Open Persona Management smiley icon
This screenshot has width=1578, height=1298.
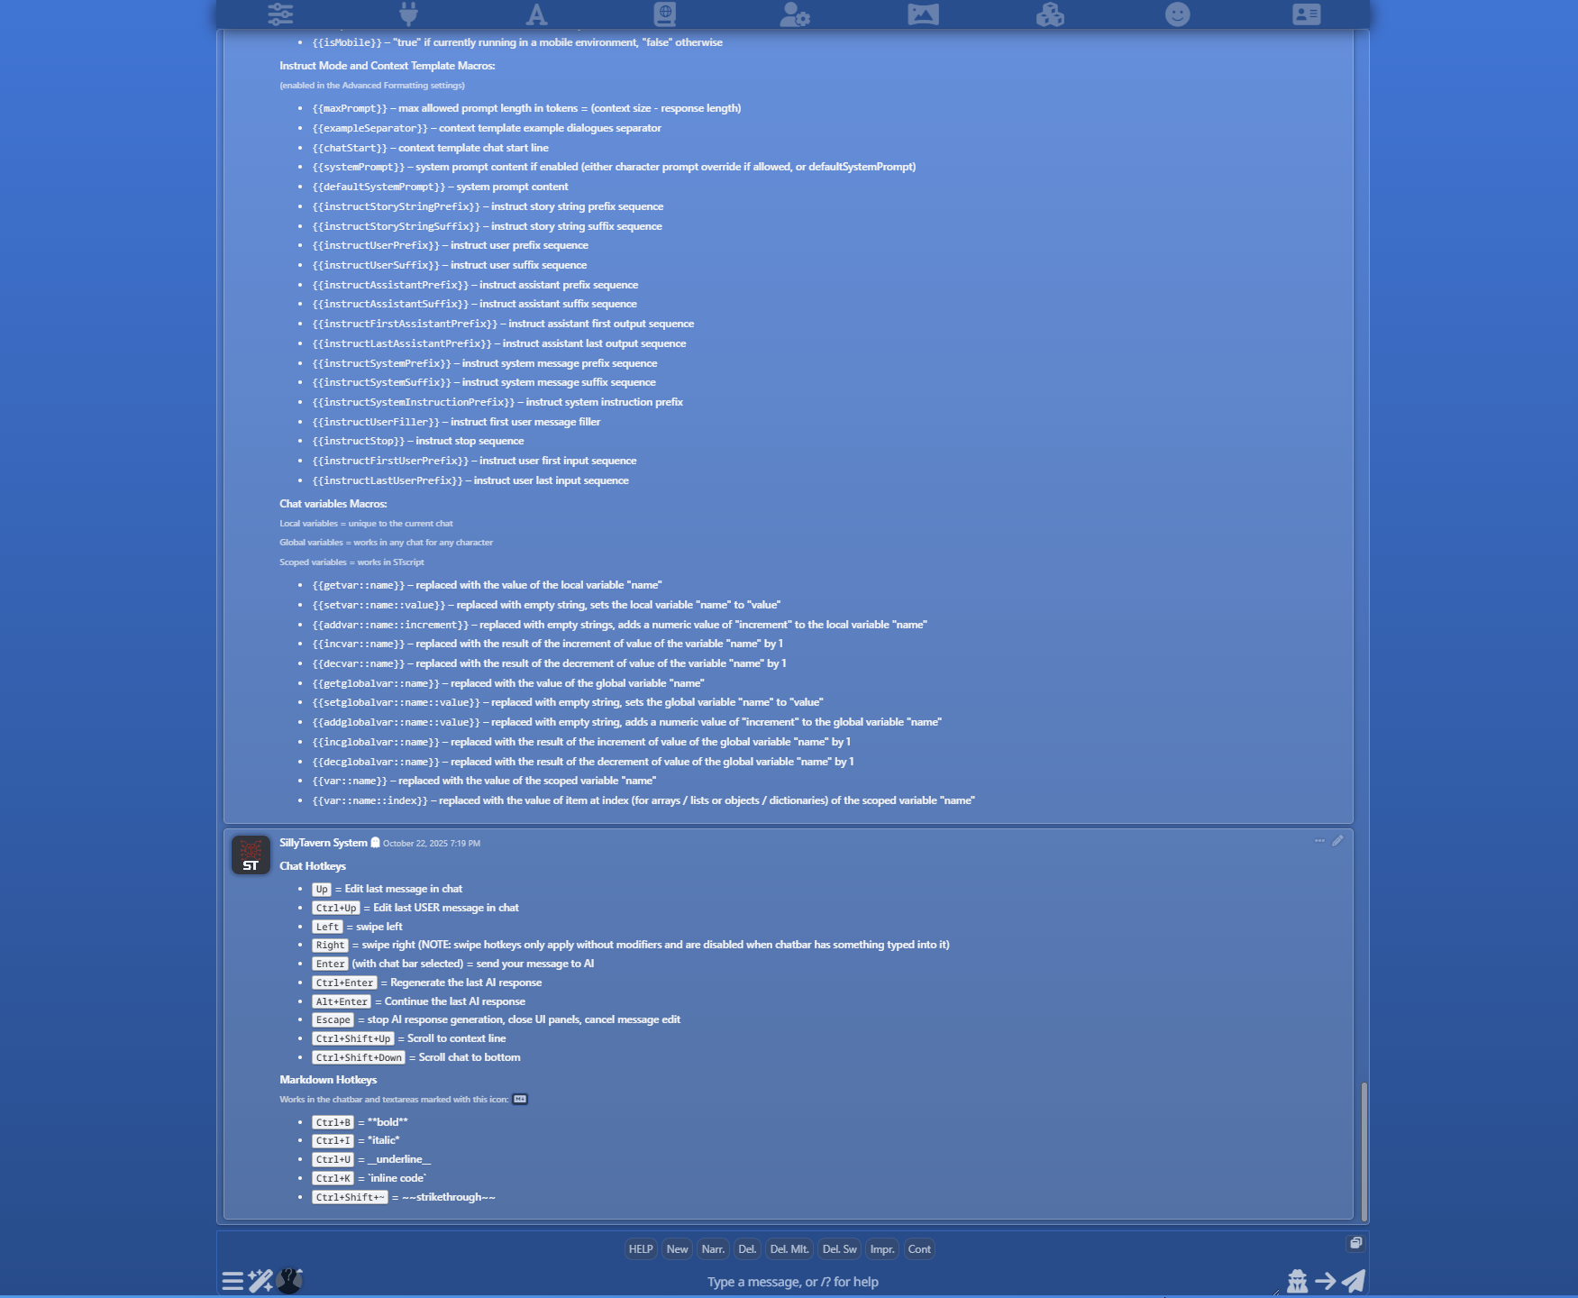tap(1178, 14)
